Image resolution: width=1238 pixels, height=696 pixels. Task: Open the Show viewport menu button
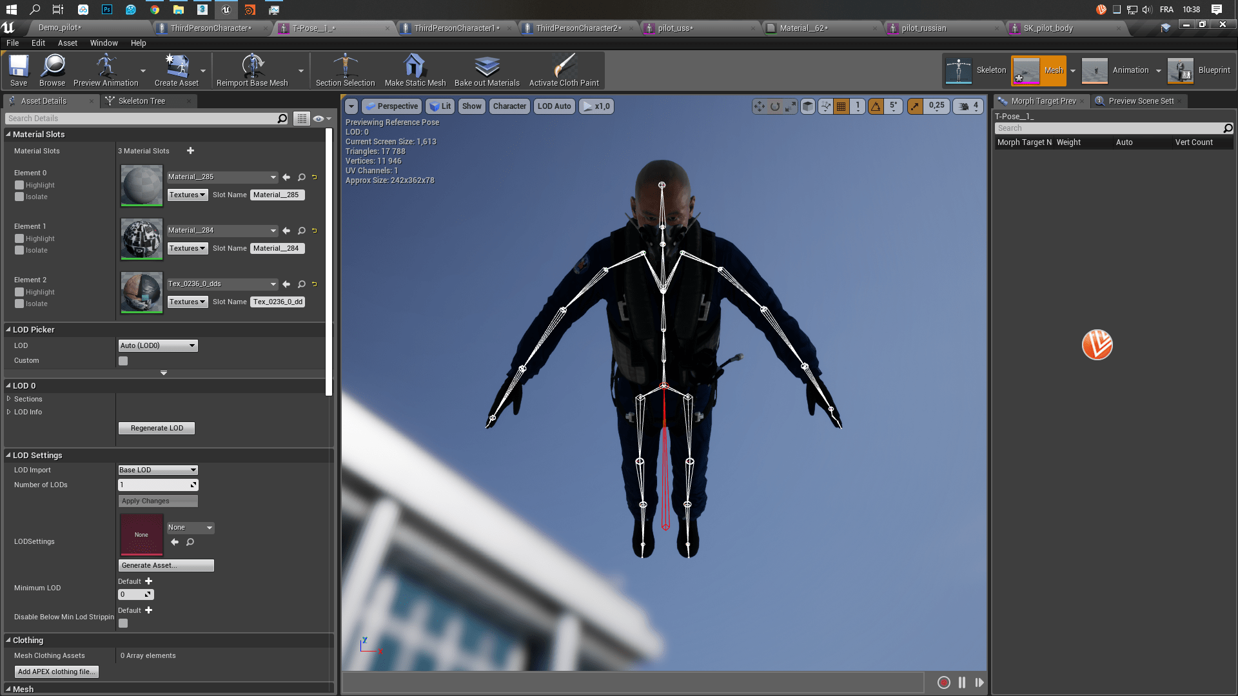[472, 106]
